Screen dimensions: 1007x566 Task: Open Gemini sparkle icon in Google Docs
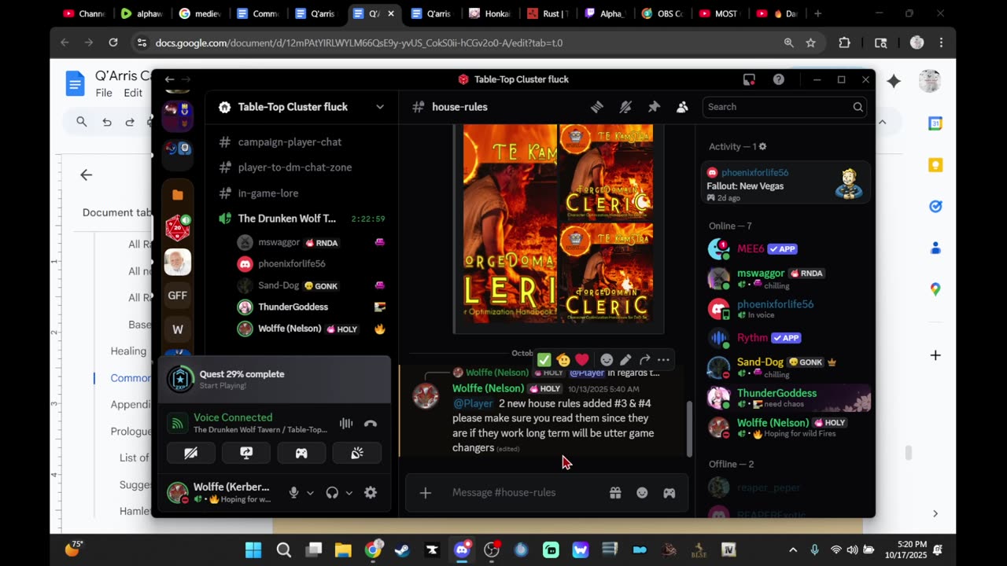coord(894,81)
